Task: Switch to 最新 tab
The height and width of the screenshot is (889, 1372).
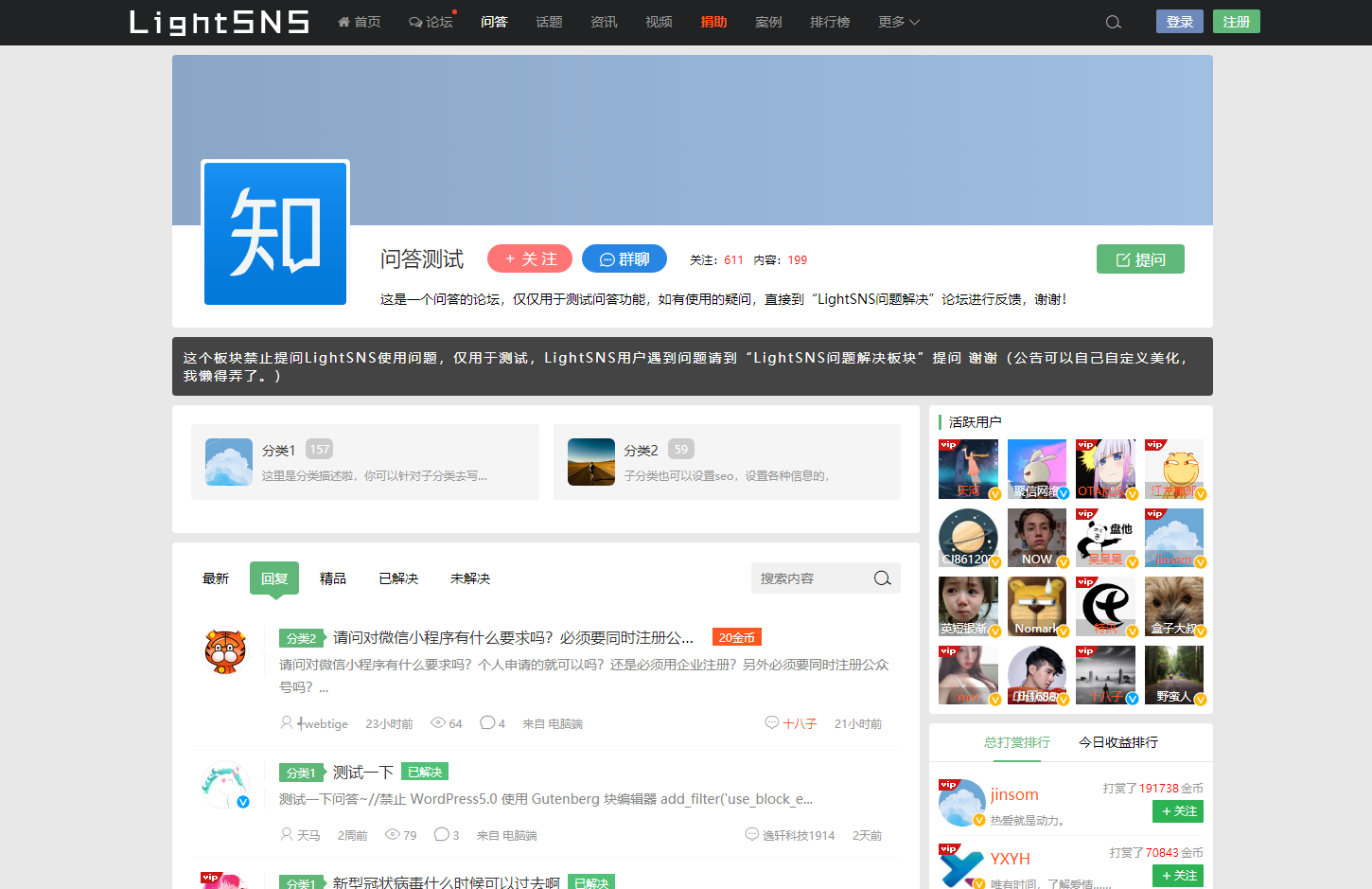Action: point(216,578)
